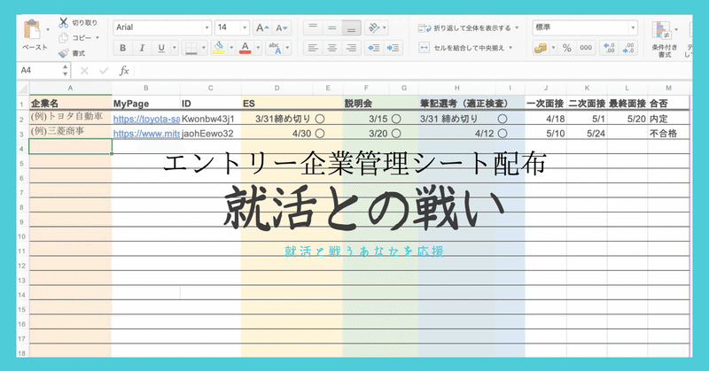
Task: Decrease decimal places
Action: (628, 48)
